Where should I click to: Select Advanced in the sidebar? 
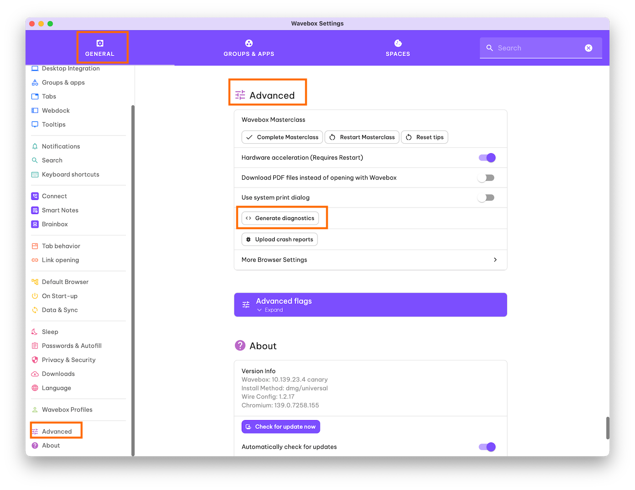tap(57, 432)
